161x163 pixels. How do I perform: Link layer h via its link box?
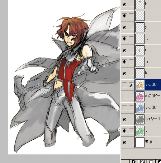click(x=131, y=4)
